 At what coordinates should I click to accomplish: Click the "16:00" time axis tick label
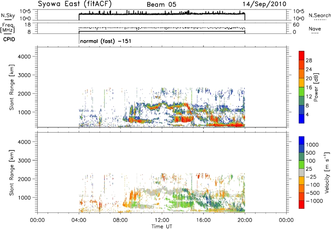click(203, 220)
